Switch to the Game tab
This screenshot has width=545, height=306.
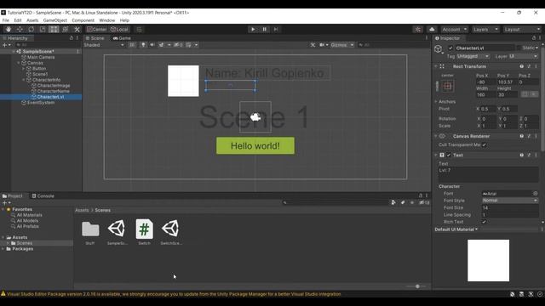click(x=122, y=38)
